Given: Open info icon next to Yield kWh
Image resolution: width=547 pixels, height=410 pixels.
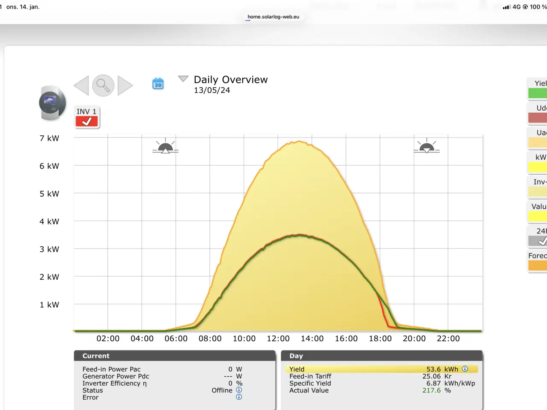Looking at the screenshot, I should [x=465, y=369].
